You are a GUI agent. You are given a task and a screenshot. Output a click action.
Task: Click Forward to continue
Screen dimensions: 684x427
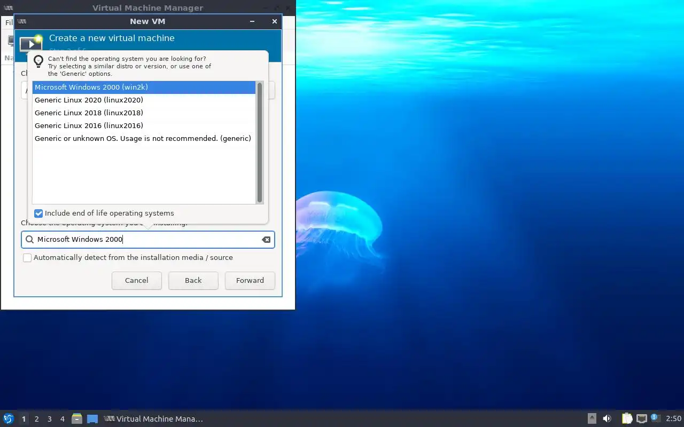(x=250, y=281)
